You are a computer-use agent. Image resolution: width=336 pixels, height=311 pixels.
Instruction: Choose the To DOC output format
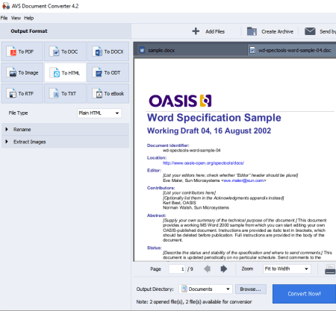(65, 51)
